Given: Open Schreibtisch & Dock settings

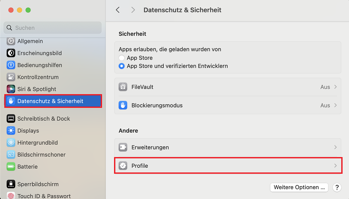Looking at the screenshot, I should [x=43, y=119].
